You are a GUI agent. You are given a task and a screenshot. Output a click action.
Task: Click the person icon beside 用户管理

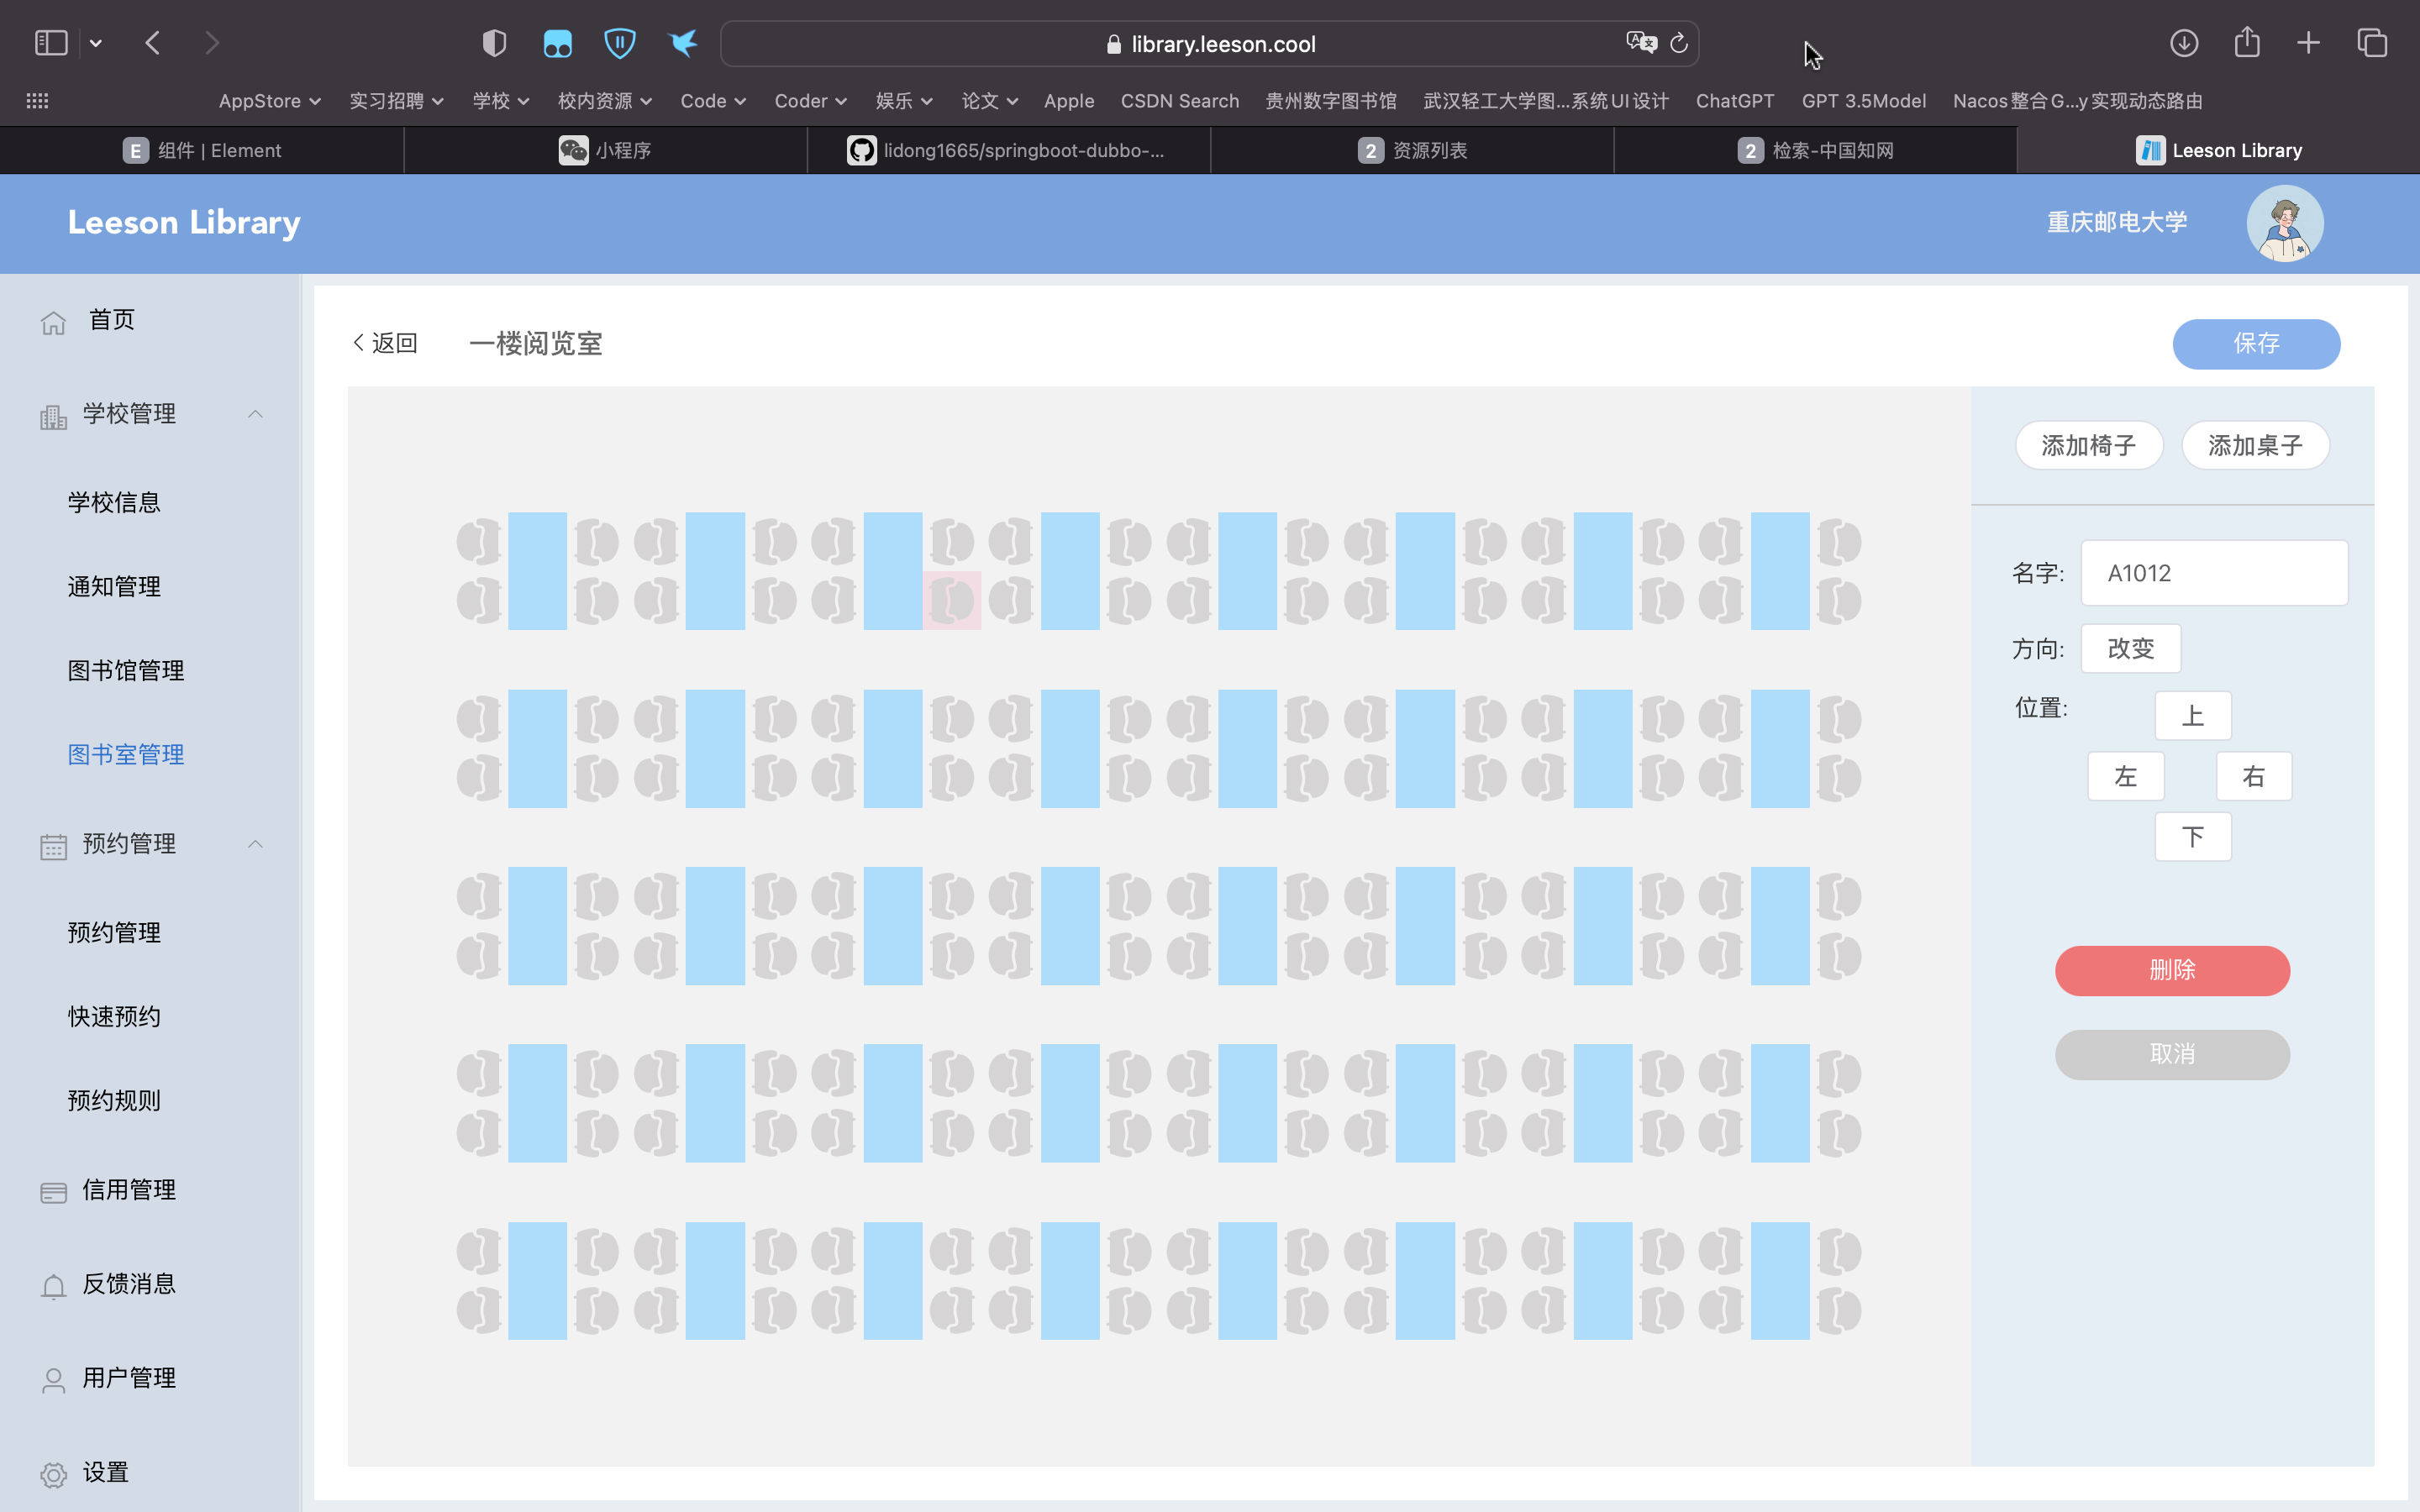click(x=53, y=1380)
